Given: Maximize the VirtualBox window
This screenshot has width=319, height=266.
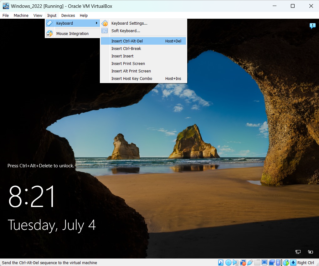Looking at the screenshot, I should point(293,6).
